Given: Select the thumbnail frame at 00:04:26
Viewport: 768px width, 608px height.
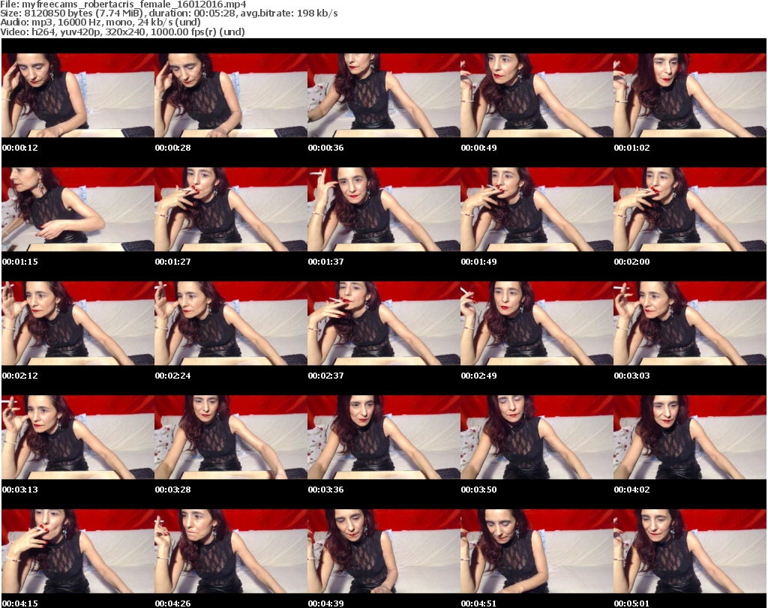Looking at the screenshot, I should pyautogui.click(x=231, y=551).
